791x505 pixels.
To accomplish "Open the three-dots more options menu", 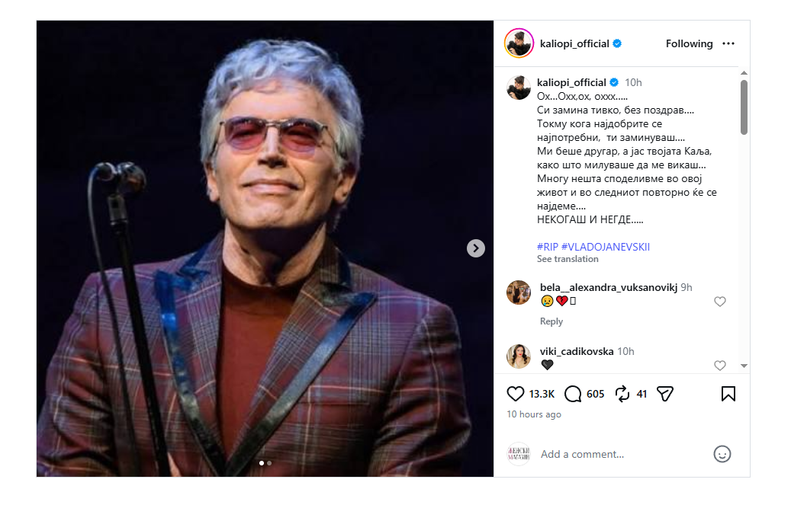I will pyautogui.click(x=728, y=44).
